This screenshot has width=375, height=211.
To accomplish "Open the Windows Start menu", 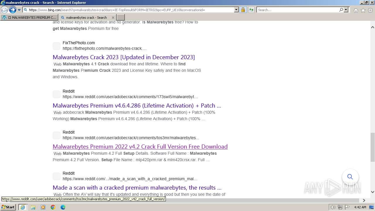I will (8, 207).
